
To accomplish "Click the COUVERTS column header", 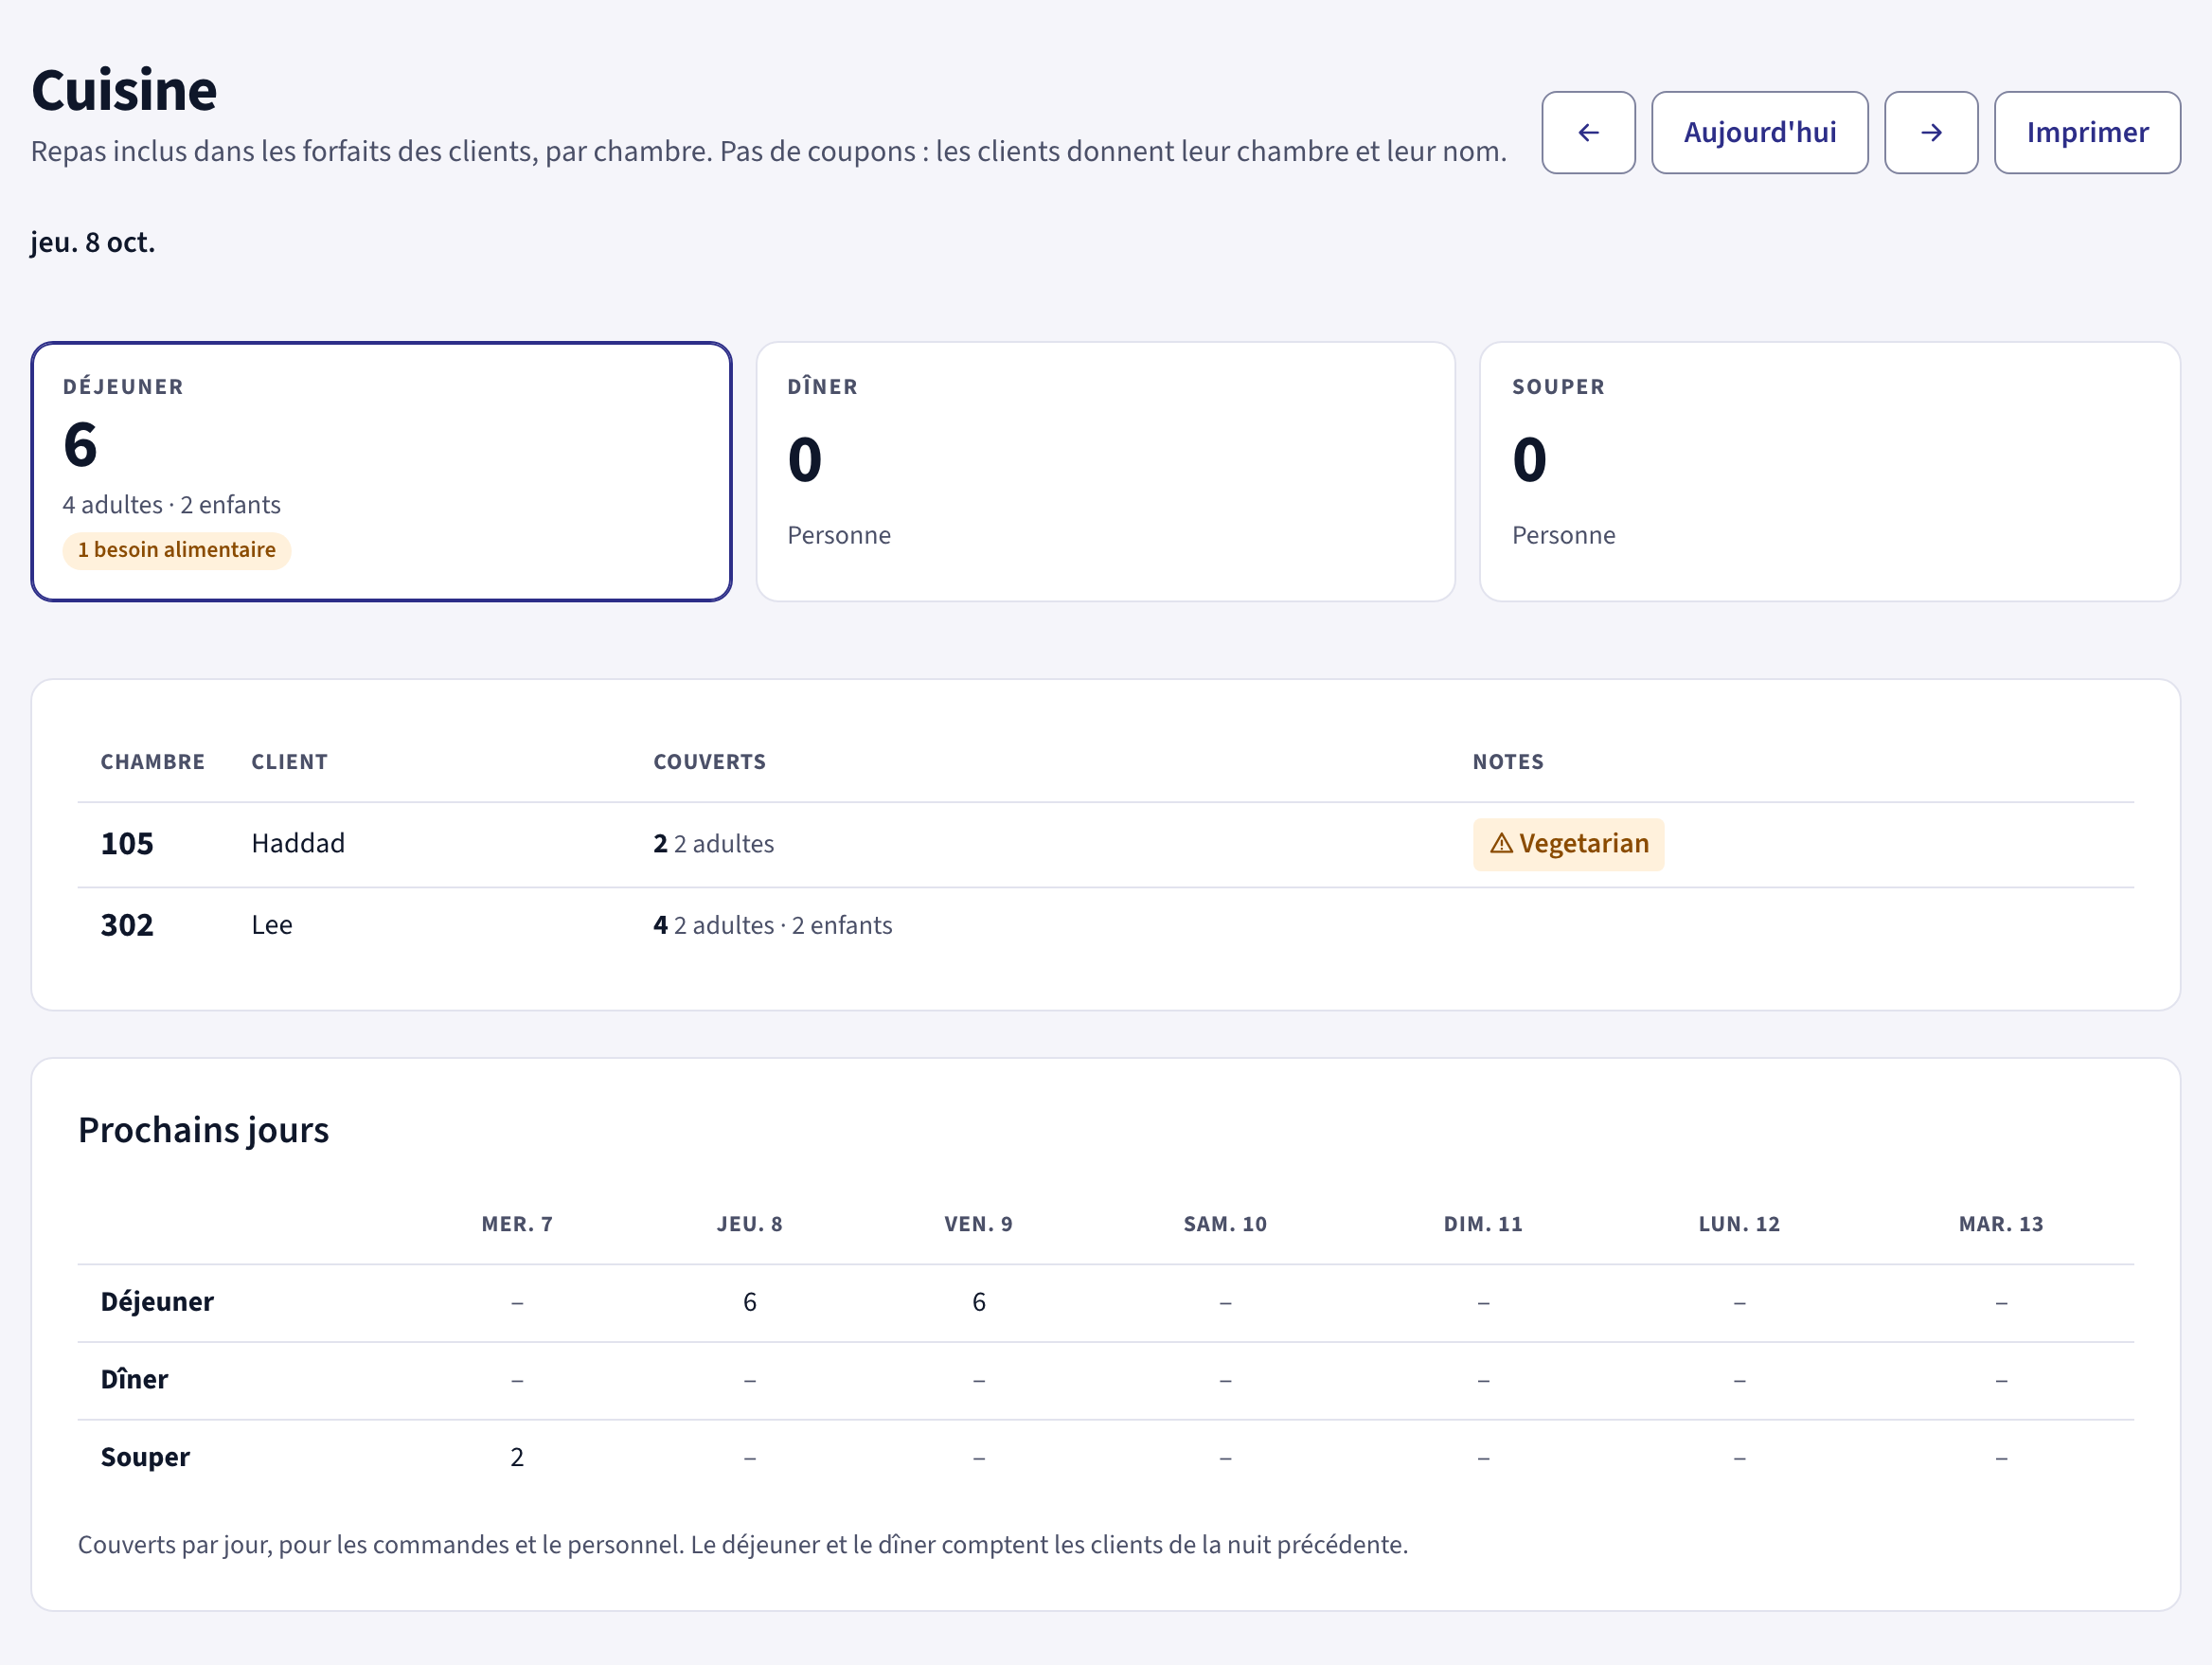I will click(x=710, y=762).
